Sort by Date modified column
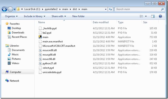 click(101, 22)
